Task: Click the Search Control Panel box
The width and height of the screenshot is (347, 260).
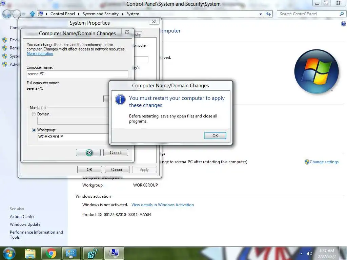Action: click(x=309, y=14)
